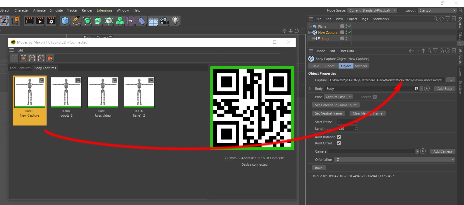
Task: Click the green Extrude generator icon
Action: coord(98,21)
